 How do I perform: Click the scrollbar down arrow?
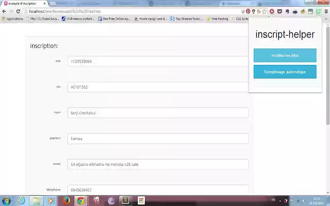pyautogui.click(x=328, y=193)
